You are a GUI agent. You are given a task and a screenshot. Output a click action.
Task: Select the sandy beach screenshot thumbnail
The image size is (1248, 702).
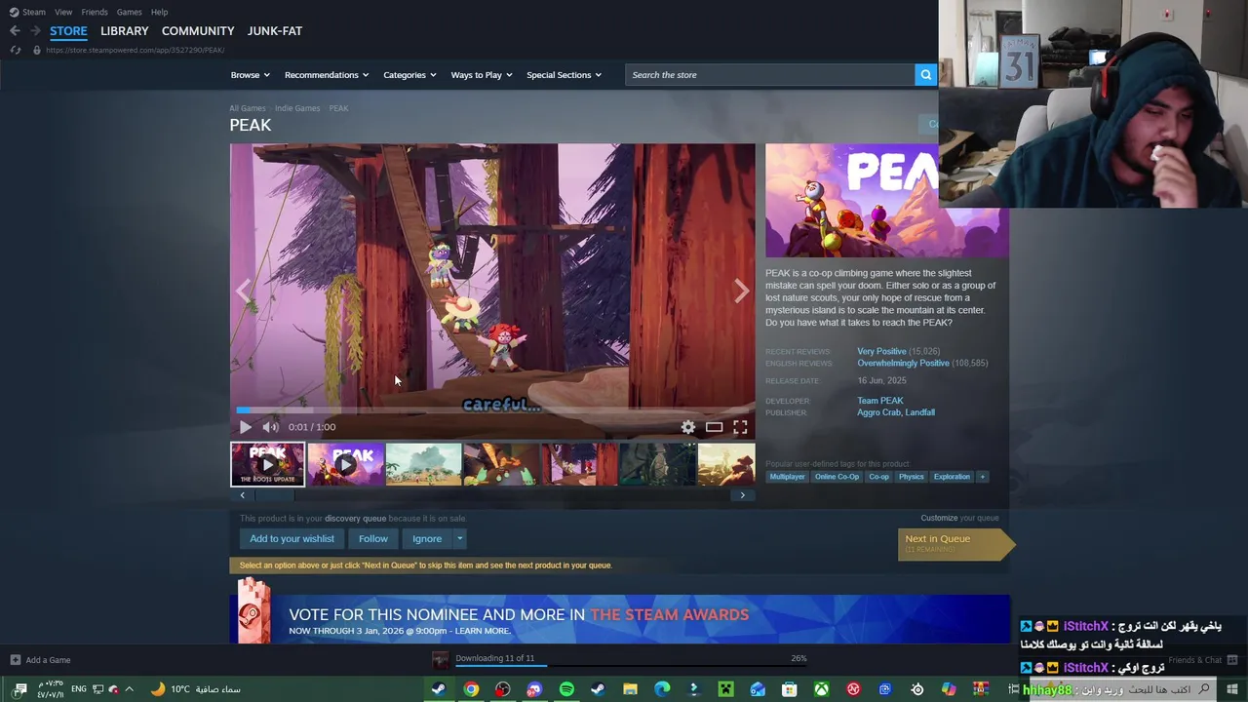423,465
